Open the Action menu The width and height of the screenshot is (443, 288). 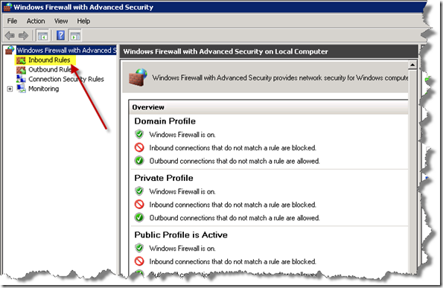36,21
